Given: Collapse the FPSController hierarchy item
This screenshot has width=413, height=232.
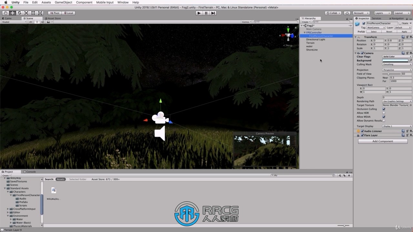Looking at the screenshot, I should (x=305, y=33).
